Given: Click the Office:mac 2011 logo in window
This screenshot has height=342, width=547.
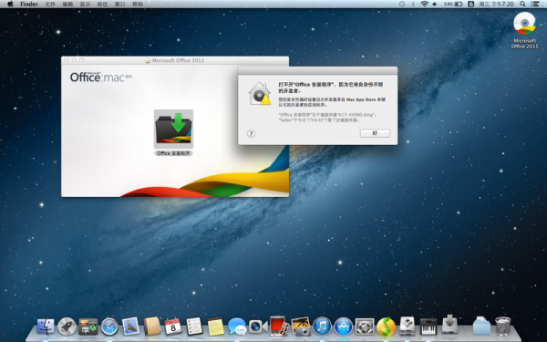Looking at the screenshot, I should pyautogui.click(x=101, y=77).
